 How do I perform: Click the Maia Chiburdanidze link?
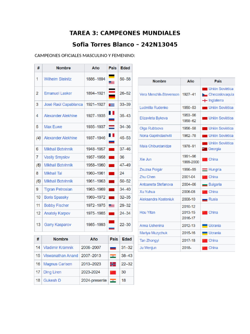(155, 146)
